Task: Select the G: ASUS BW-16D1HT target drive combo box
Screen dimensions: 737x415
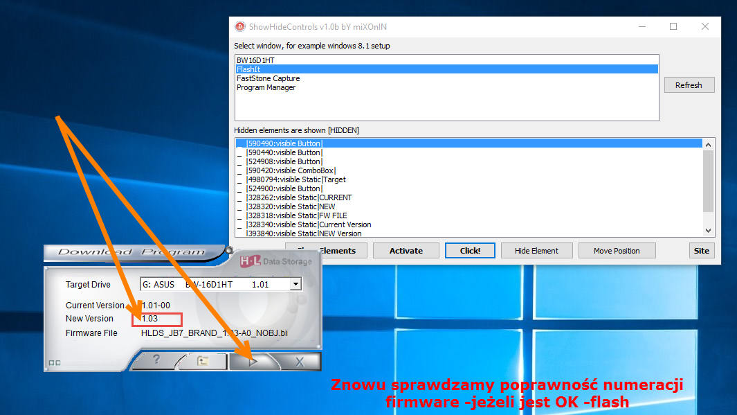Action: [221, 284]
